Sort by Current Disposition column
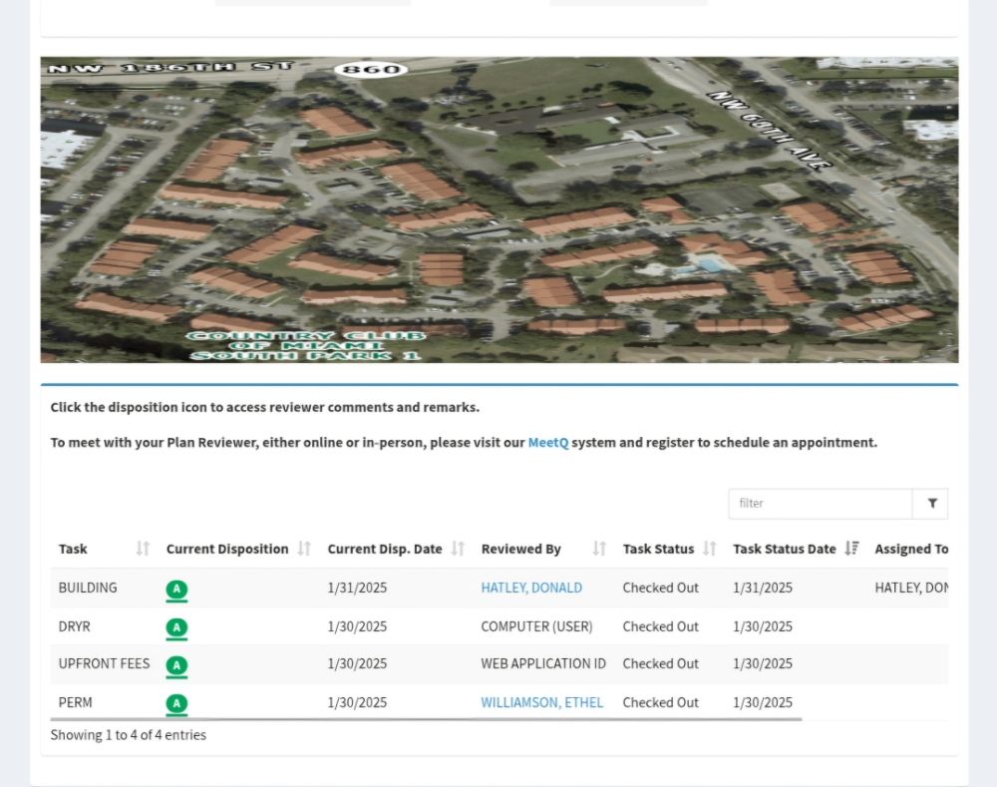The width and height of the screenshot is (997, 787). tap(304, 549)
